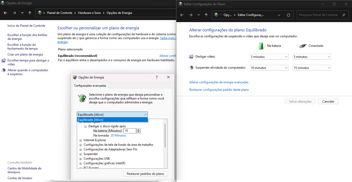The image size is (352, 182).
Task: Select Equilibrado [Ativo] in the open plan list
Action: (x=112, y=120)
